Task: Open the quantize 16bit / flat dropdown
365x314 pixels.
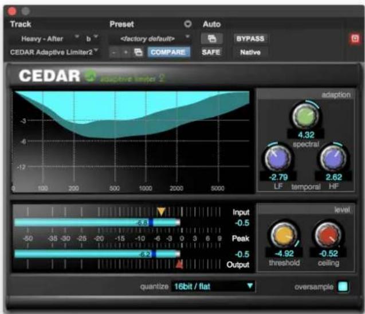Action: tap(213, 286)
